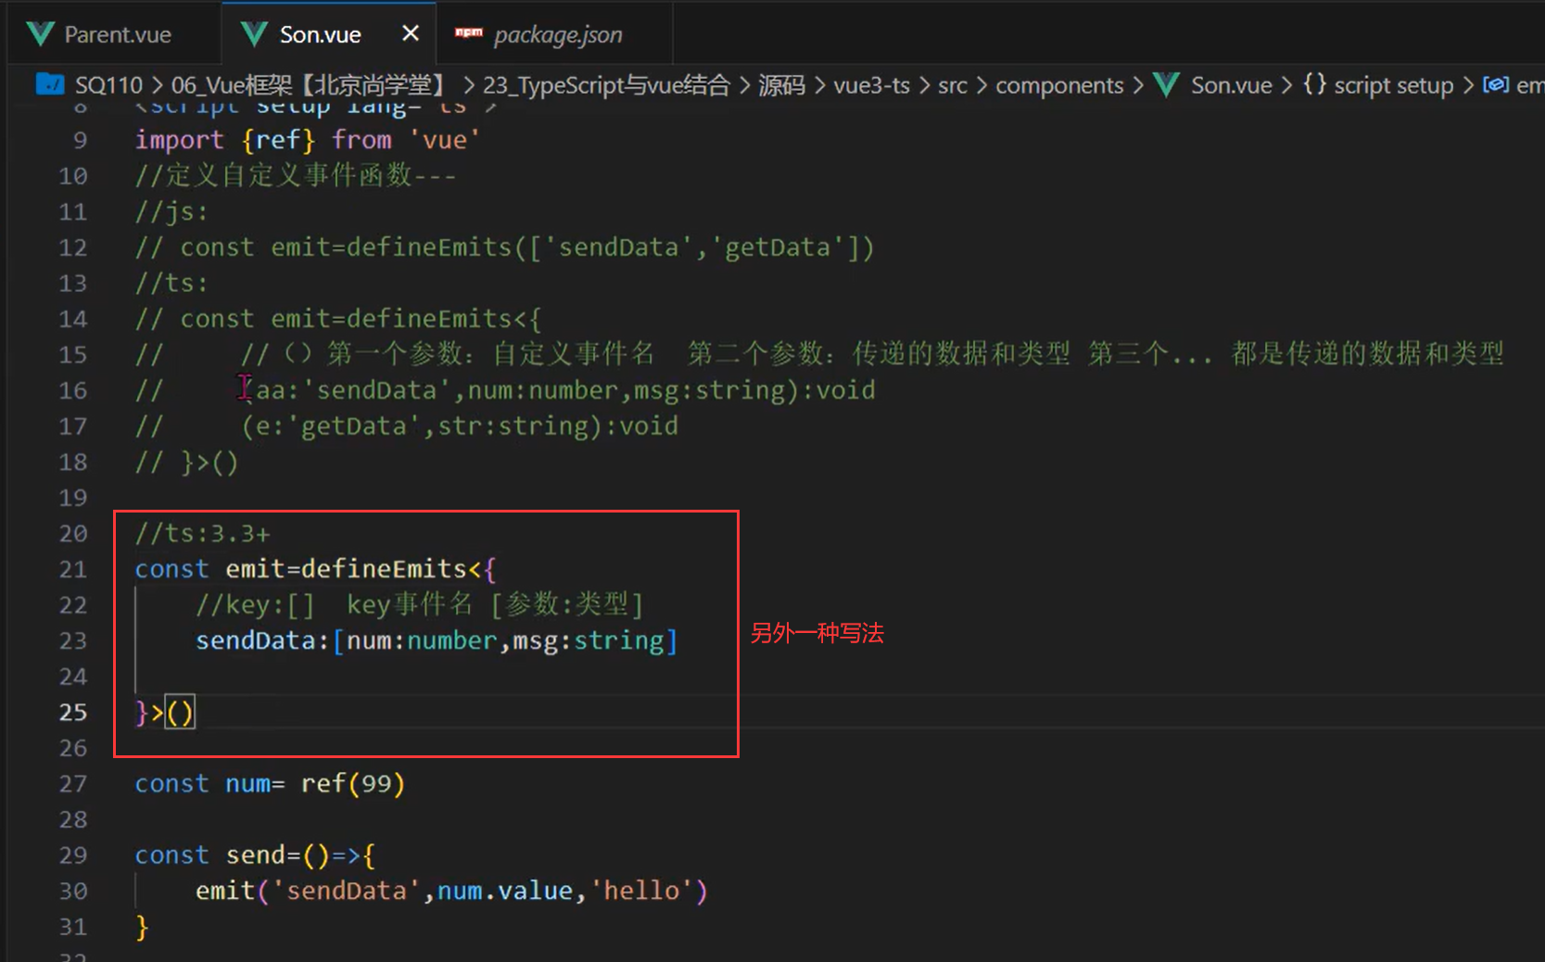1545x962 pixels.
Task: Close the Son.vue tab
Action: (410, 34)
